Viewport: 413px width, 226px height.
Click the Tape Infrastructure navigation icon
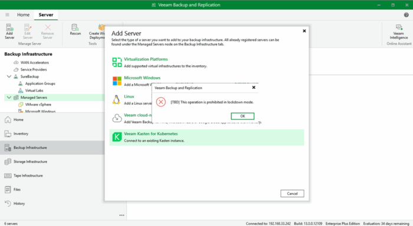click(8, 175)
